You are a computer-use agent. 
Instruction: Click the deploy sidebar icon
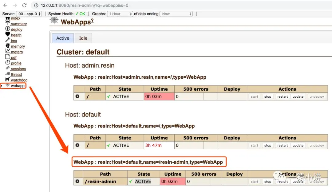tap(8, 29)
